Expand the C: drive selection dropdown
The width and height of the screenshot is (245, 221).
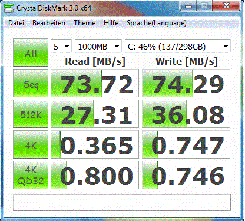pos(178,47)
